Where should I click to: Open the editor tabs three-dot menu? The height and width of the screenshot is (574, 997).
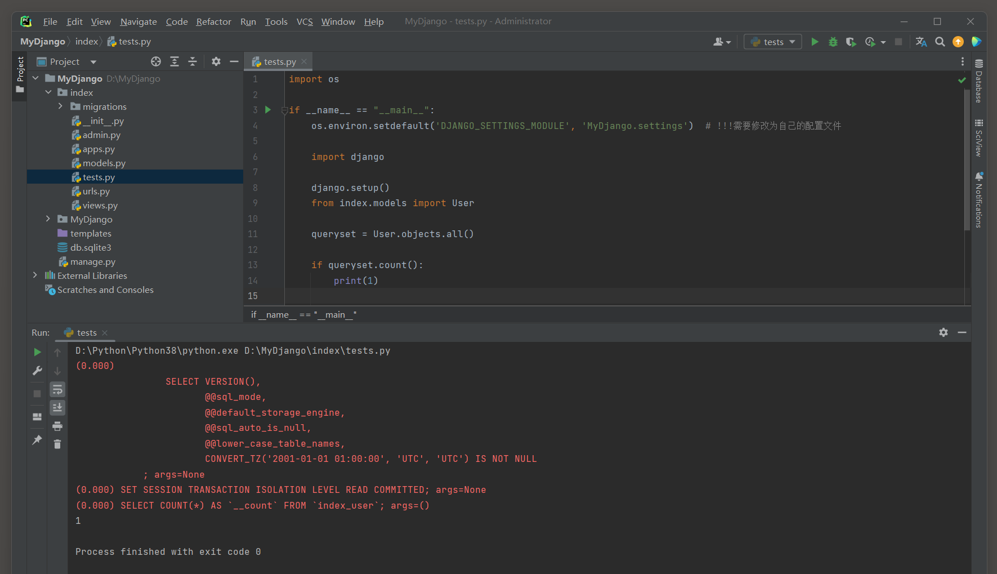point(963,61)
